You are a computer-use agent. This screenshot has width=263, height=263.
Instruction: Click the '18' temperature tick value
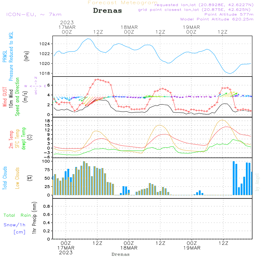click(47, 121)
